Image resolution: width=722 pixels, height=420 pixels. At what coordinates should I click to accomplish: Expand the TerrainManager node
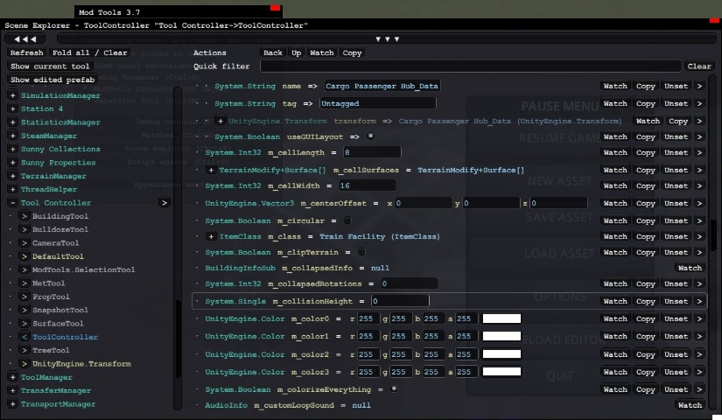(x=12, y=176)
